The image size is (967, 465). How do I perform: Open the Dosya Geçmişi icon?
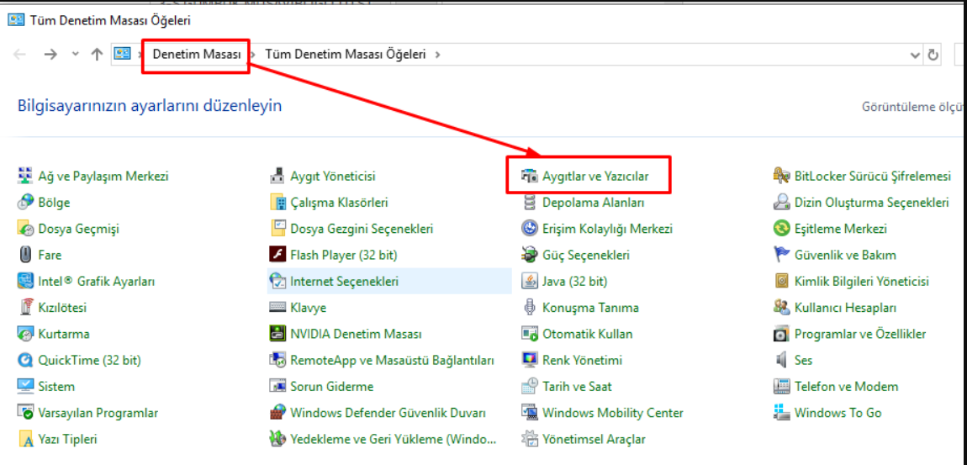coord(25,229)
